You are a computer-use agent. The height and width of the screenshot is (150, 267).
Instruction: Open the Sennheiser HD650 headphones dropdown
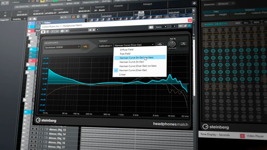coord(62,47)
